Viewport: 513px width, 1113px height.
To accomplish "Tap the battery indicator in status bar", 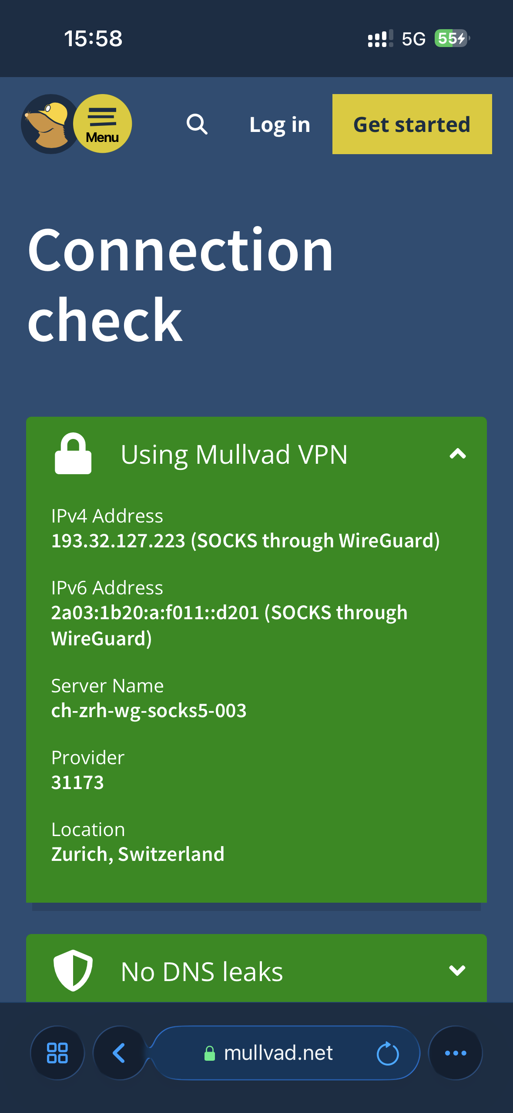I will pos(452,38).
